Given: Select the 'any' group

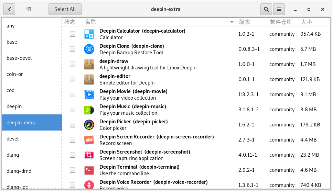Looking at the screenshot, I should coord(32,26).
